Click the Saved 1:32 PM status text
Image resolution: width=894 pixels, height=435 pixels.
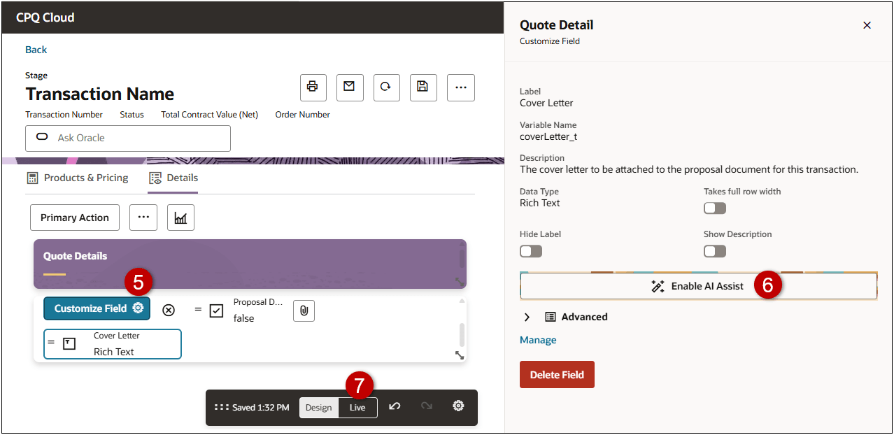(x=261, y=408)
